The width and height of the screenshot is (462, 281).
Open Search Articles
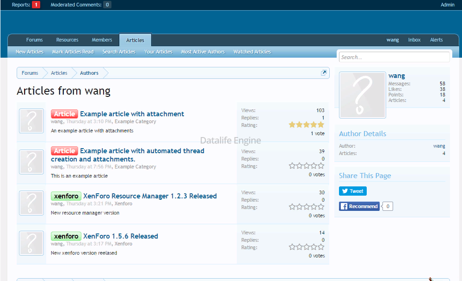coord(119,52)
